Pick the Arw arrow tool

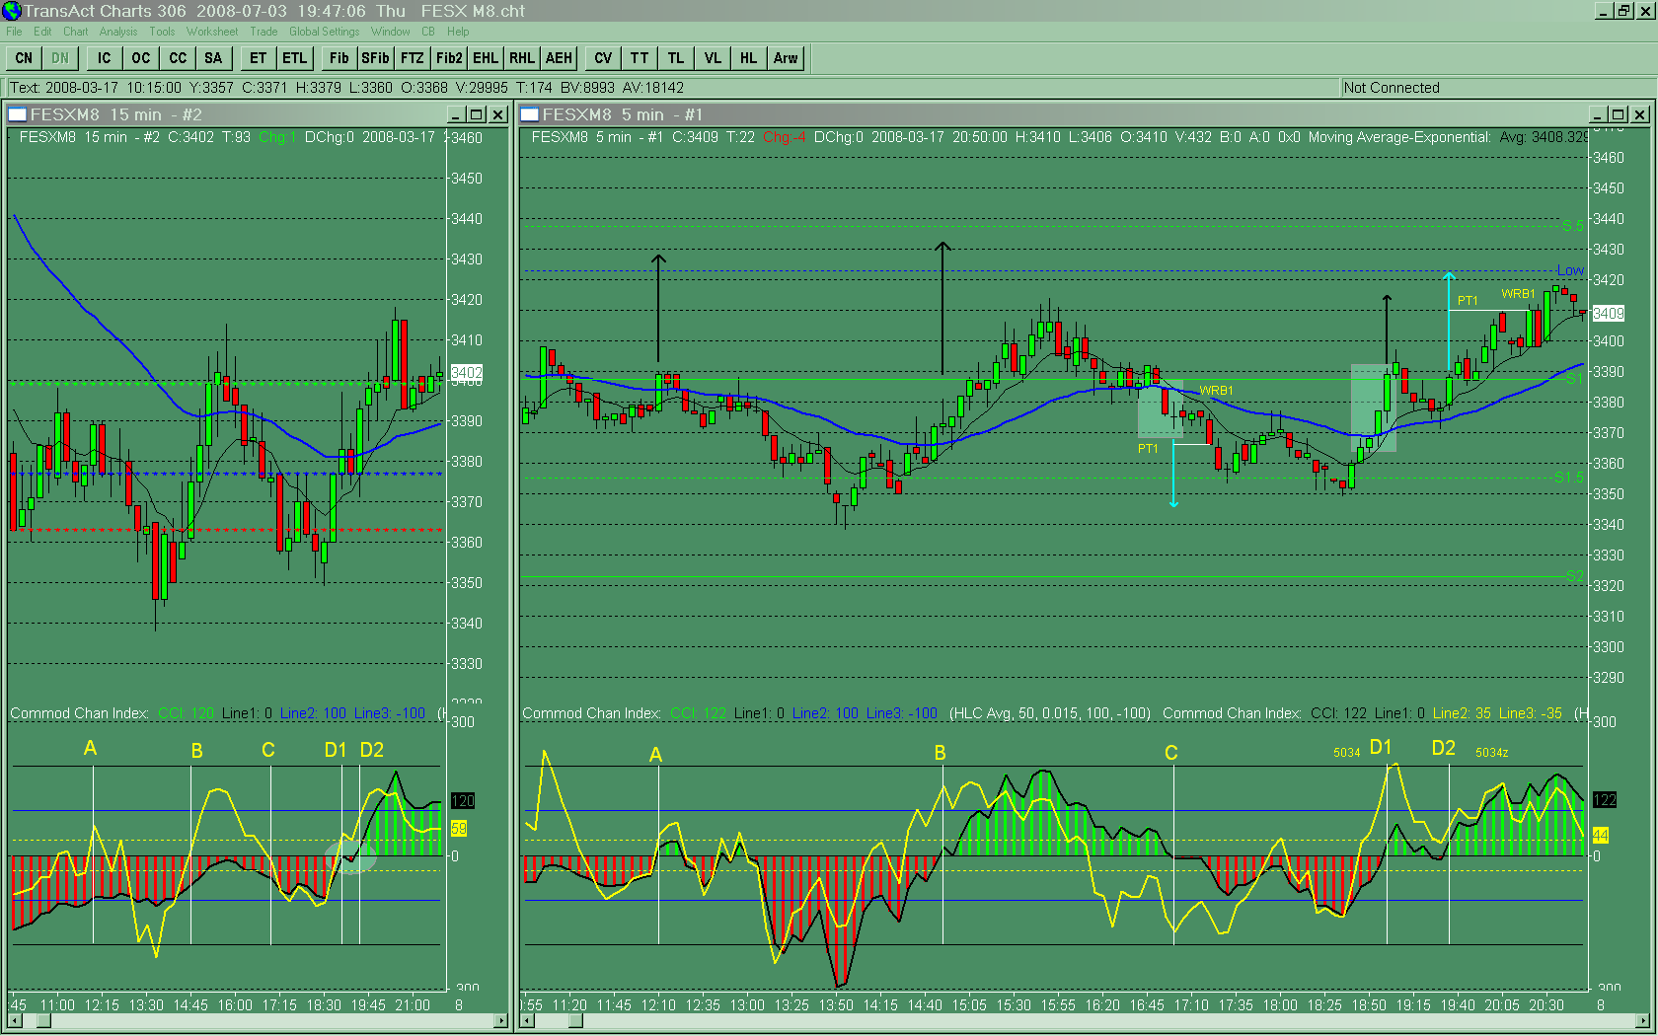[786, 58]
